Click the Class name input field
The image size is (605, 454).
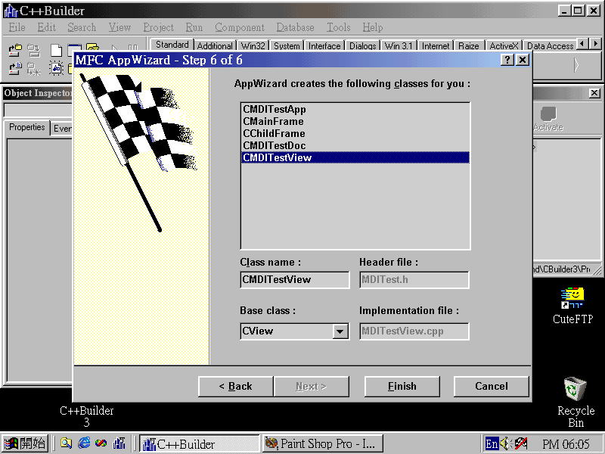(x=295, y=279)
